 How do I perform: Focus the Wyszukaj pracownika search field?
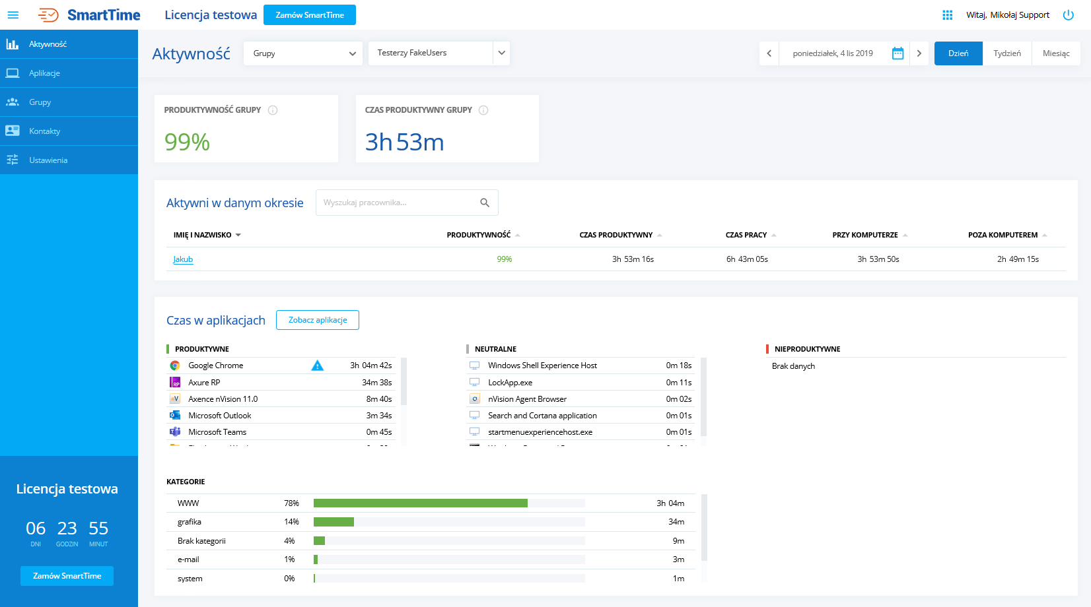tap(396, 203)
